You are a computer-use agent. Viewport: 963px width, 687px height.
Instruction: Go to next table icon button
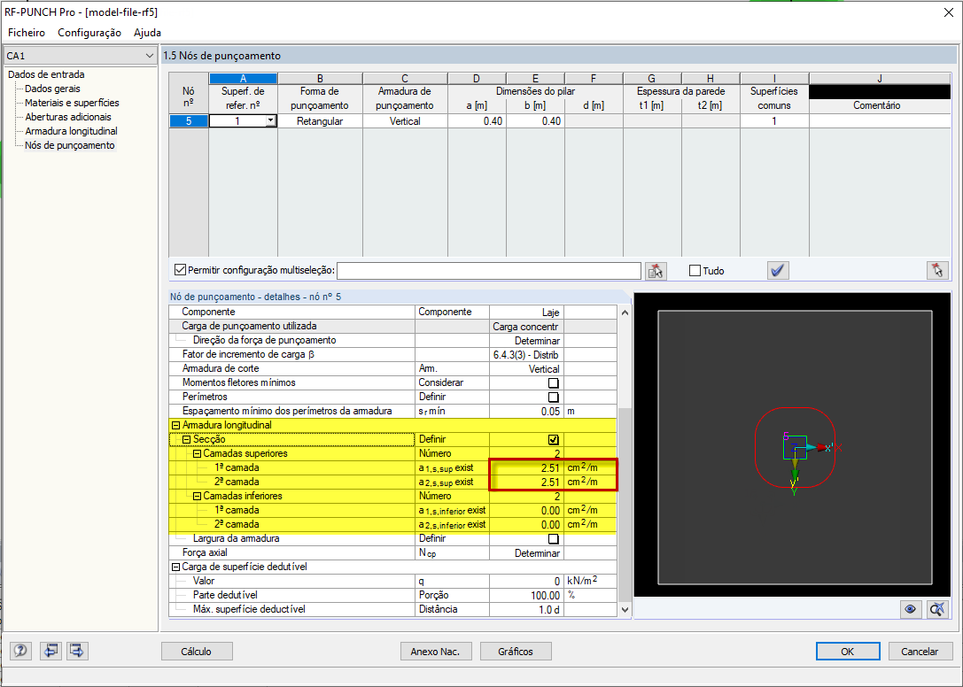[x=77, y=650]
